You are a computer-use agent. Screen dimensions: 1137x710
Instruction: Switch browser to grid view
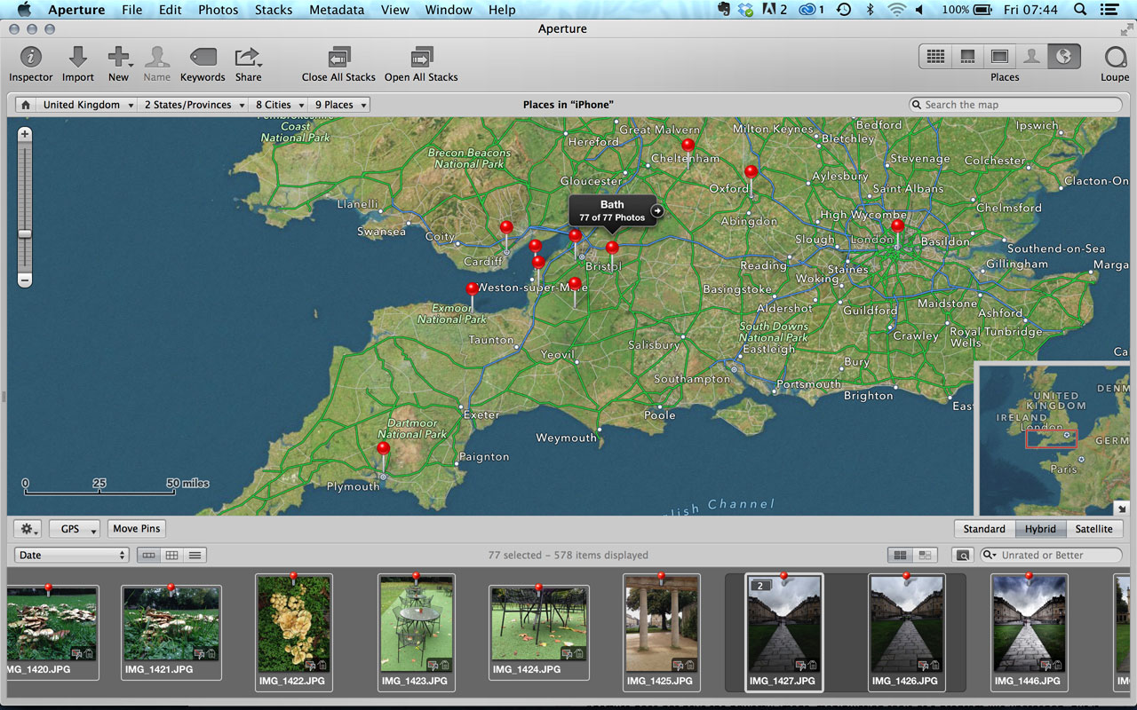(x=171, y=555)
